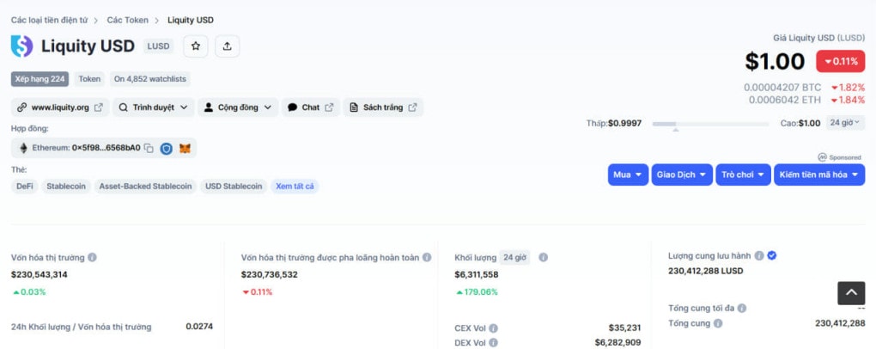Expand Trình duyệt explorer dropdown

pyautogui.click(x=154, y=107)
